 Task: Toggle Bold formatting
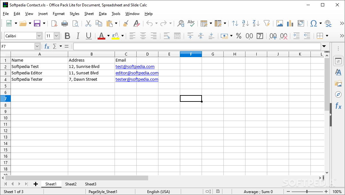click(68, 36)
